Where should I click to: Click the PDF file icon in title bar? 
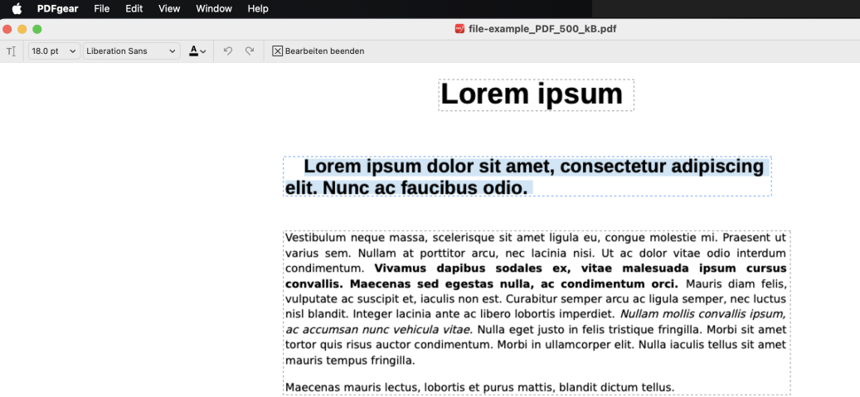click(x=459, y=28)
